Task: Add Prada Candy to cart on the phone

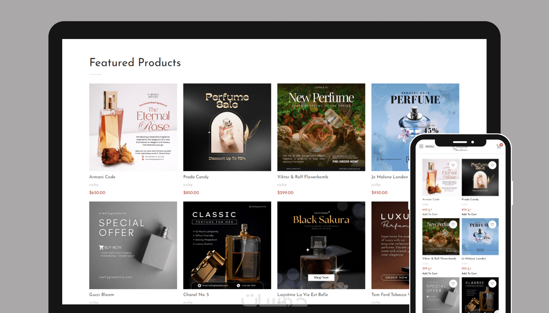Action: pyautogui.click(x=469, y=214)
